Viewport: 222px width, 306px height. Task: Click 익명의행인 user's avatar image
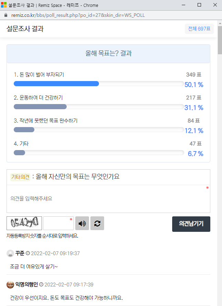[10, 285]
